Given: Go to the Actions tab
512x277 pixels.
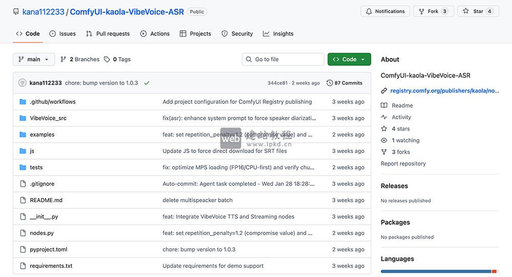Looking at the screenshot, I should [155, 34].
